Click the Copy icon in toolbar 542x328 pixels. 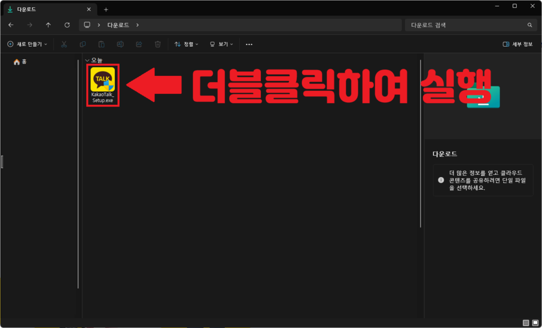pyautogui.click(x=83, y=45)
